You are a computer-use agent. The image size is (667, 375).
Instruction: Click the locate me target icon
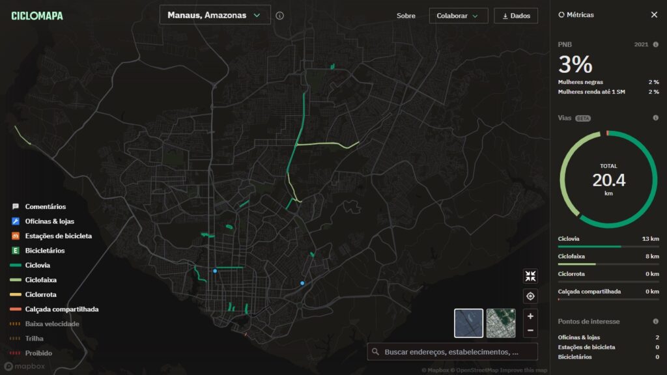(530, 296)
